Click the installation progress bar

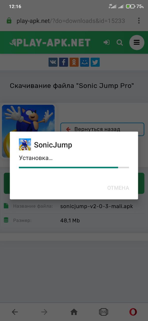click(74, 167)
